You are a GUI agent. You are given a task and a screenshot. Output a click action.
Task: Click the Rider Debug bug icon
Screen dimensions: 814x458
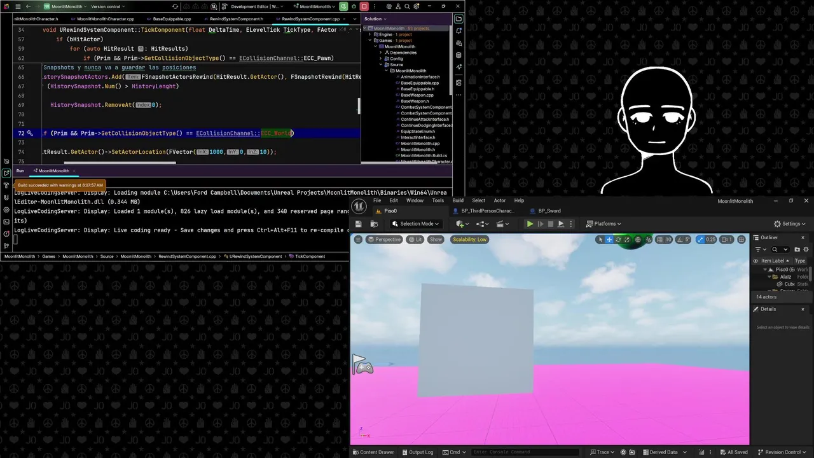coord(354,6)
